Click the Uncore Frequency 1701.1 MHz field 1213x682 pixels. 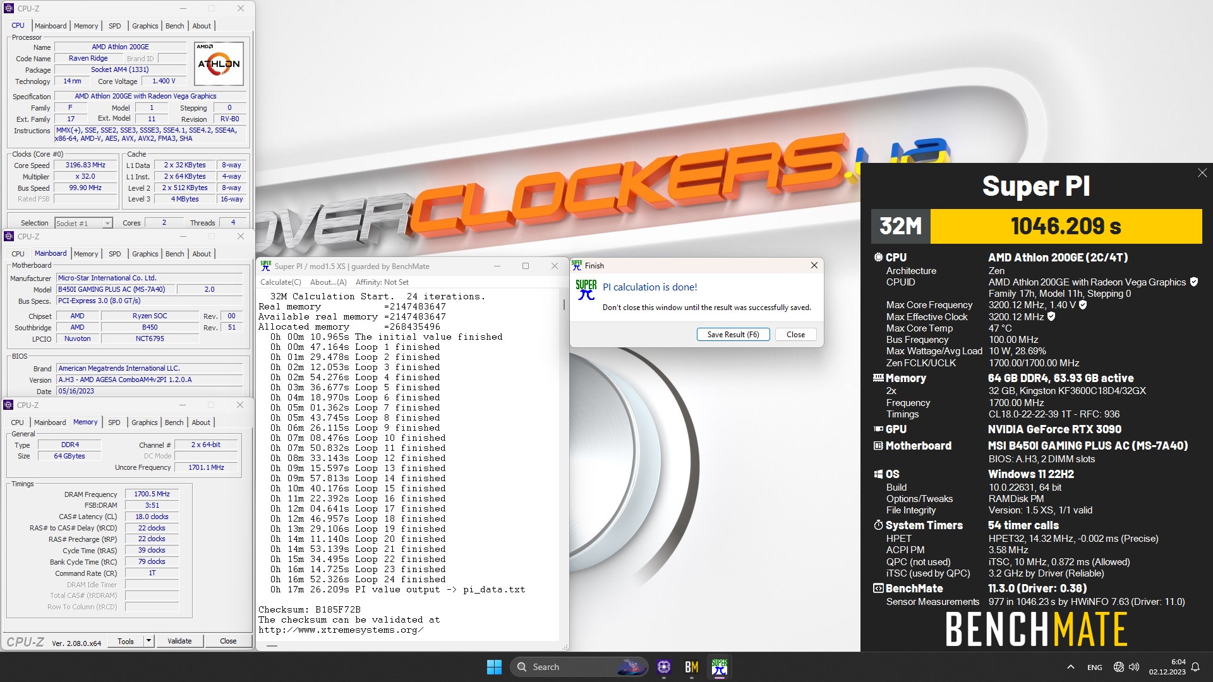[x=206, y=467]
